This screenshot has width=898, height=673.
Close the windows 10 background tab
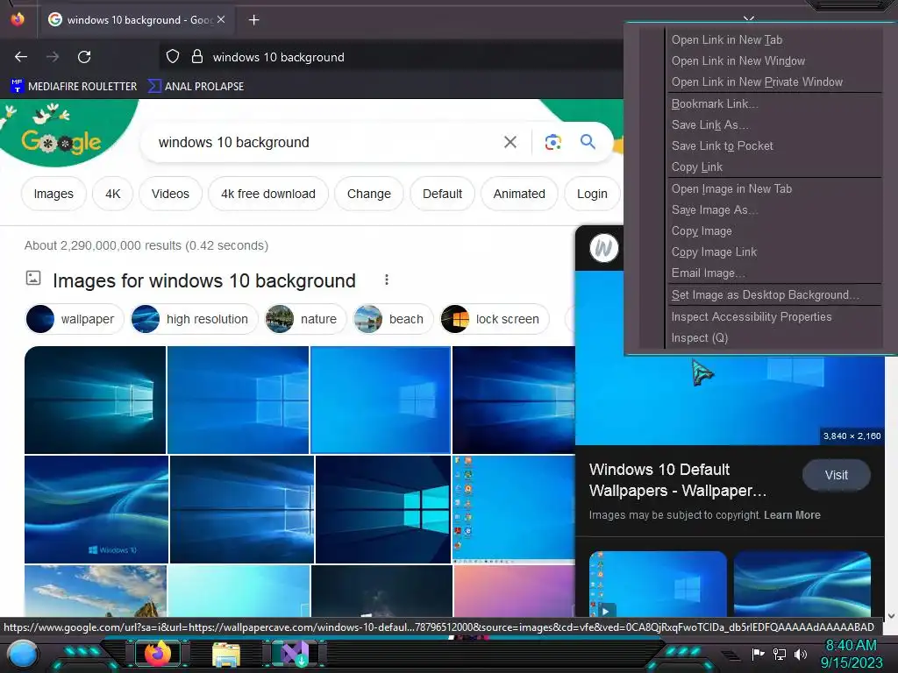tap(221, 19)
